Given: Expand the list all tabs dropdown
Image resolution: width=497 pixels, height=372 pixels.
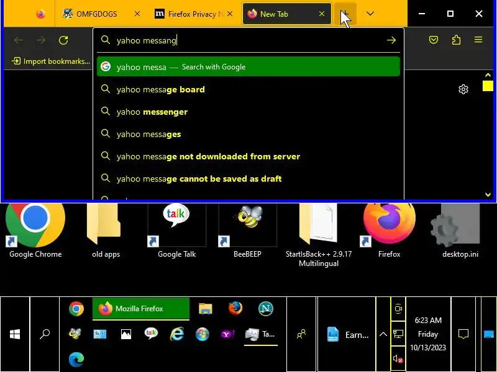Looking at the screenshot, I should [x=370, y=14].
